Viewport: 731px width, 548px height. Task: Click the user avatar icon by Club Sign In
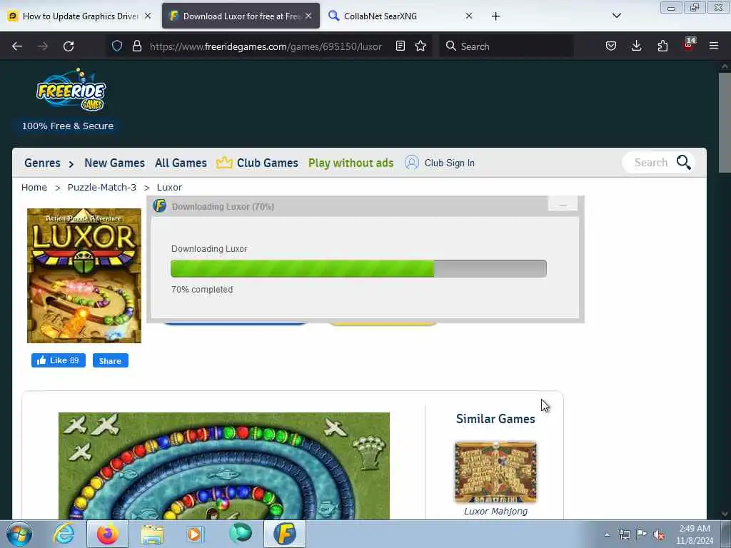click(x=412, y=163)
